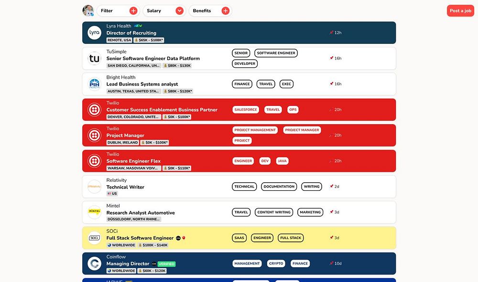Click the pin icon on TuSimple row

(x=331, y=58)
